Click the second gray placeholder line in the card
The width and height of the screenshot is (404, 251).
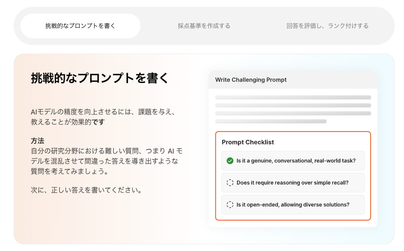point(293,105)
